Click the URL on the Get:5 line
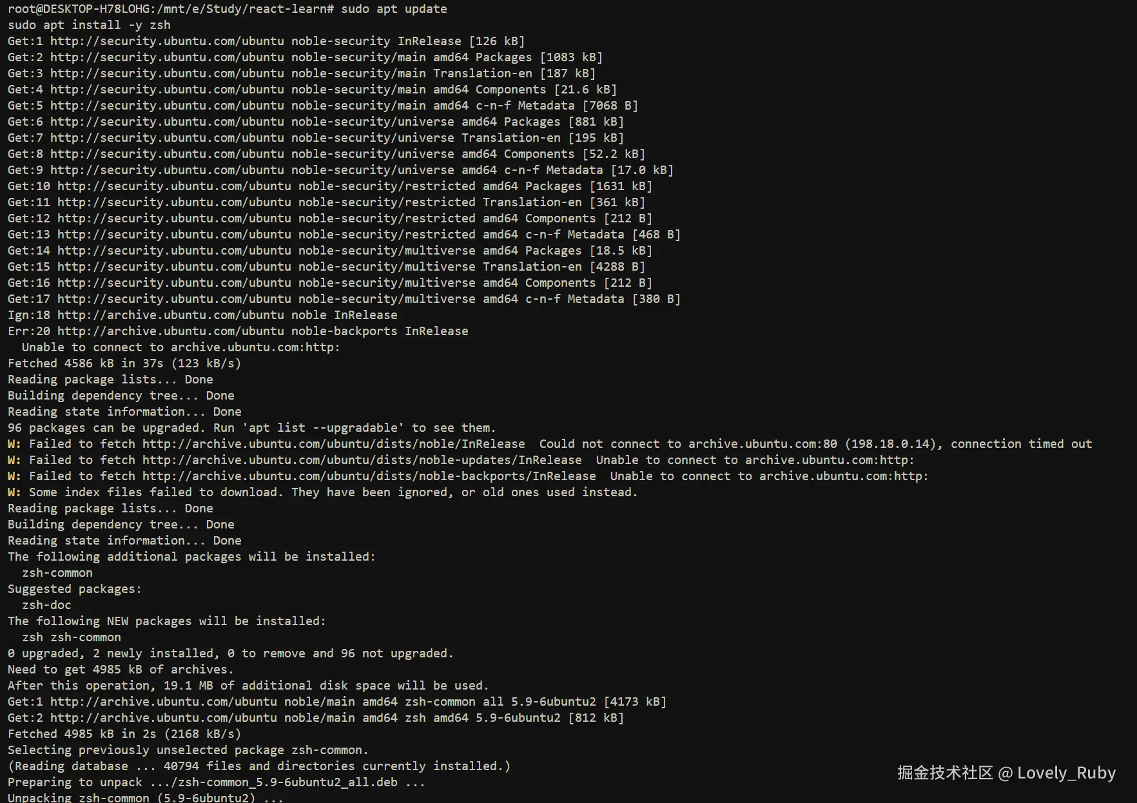Viewport: 1137px width, 803px height. pyautogui.click(x=167, y=106)
